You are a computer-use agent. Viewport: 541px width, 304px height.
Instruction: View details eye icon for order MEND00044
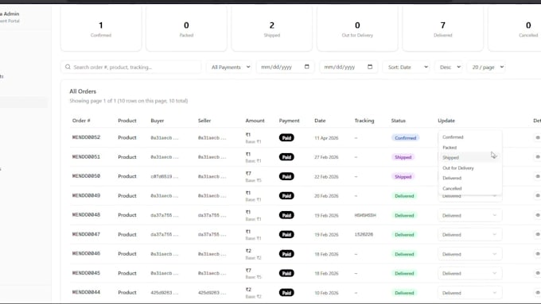coord(538,292)
